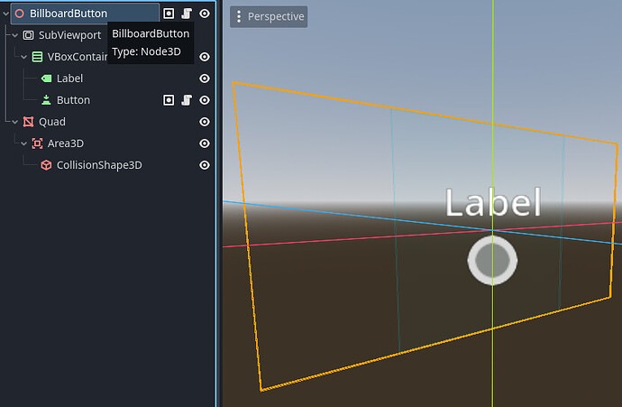Click the round gray button in viewport
The height and width of the screenshot is (407, 622).
click(492, 260)
